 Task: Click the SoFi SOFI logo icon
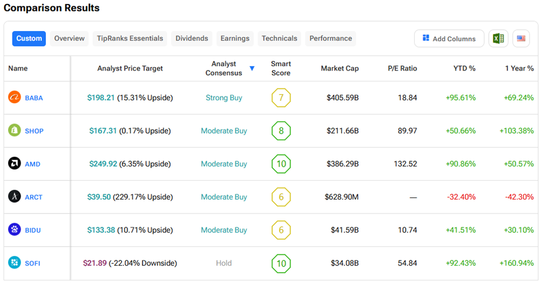click(x=14, y=263)
